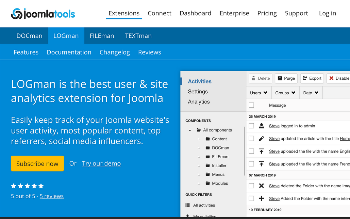Click the '26 MARCH 2019' date header
Screen dimensions: 350x219
pyautogui.click(x=262, y=116)
